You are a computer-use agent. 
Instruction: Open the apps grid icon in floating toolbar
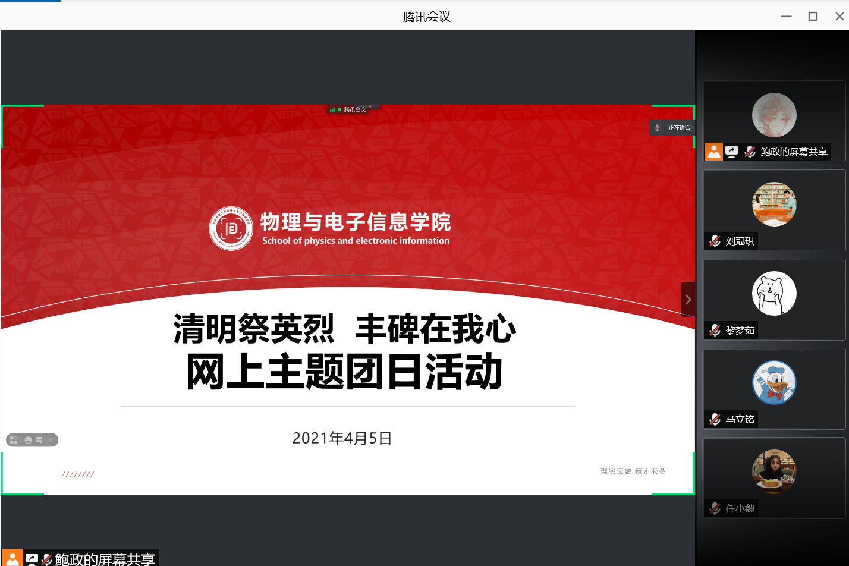(14, 440)
